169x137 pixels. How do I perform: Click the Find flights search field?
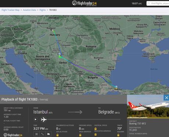tap(158, 3)
